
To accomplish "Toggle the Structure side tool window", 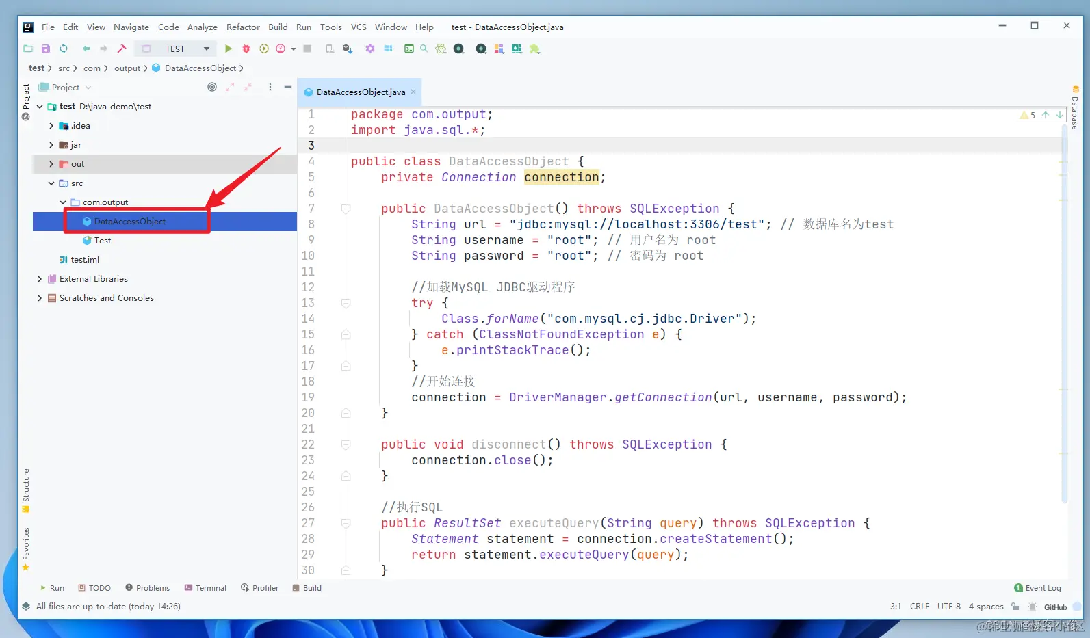I will pos(26,490).
